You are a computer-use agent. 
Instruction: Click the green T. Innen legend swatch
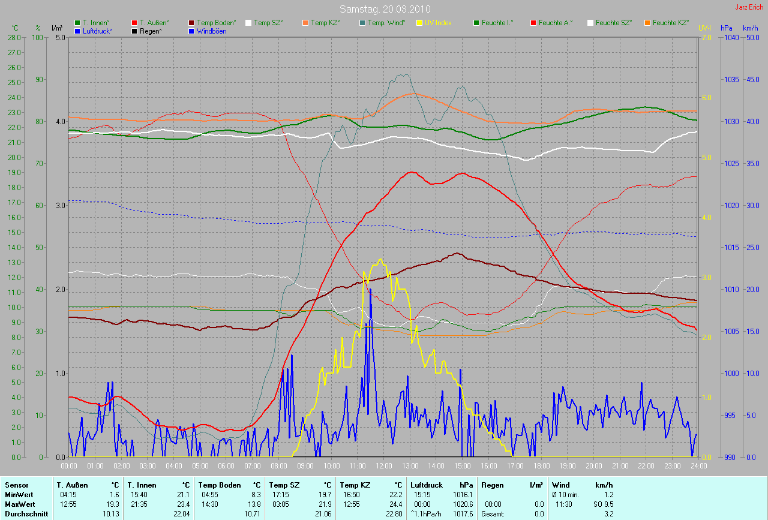77,23
